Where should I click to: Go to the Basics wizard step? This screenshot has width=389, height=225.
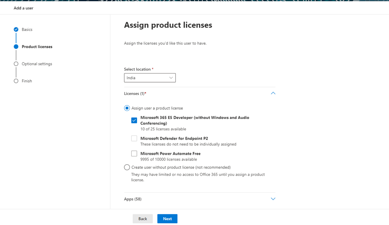point(27,29)
